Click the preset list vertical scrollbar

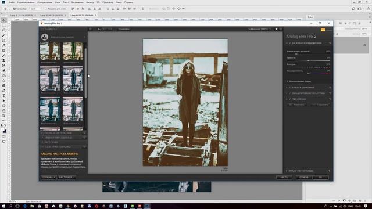pyautogui.click(x=85, y=73)
